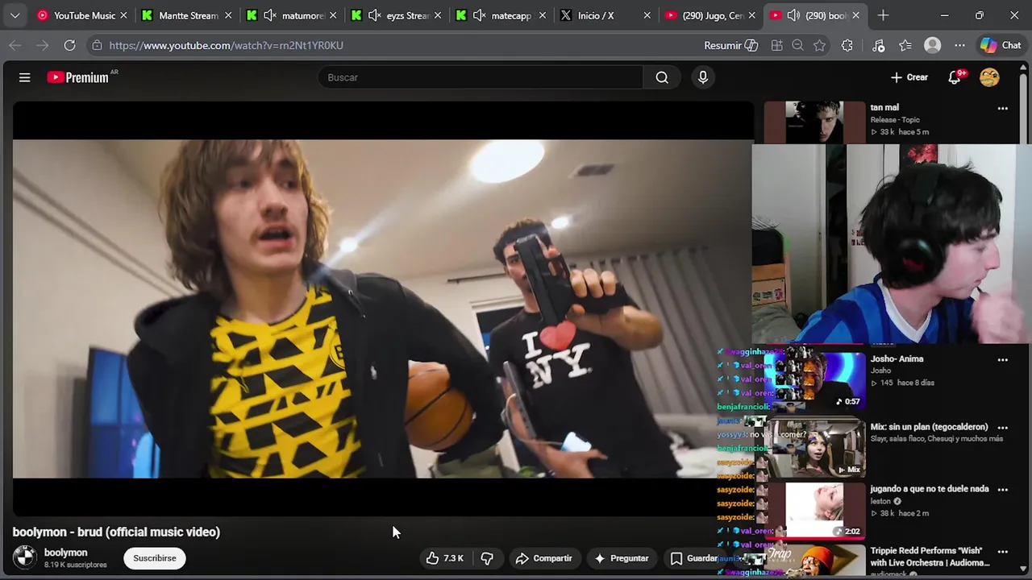Open Copilot Chat in browser

[1001, 45]
